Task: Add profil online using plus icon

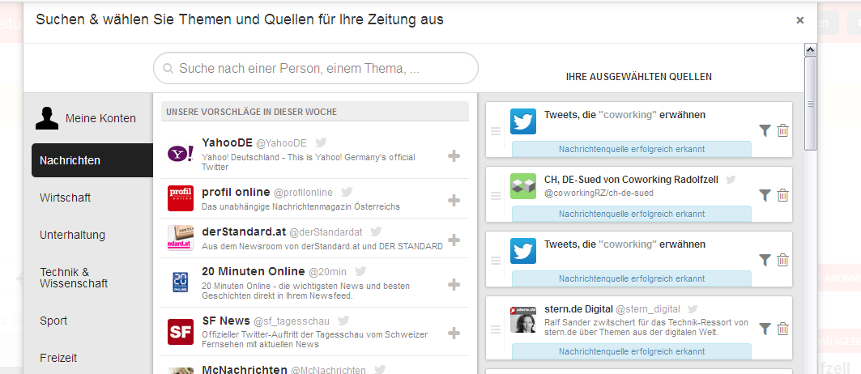Action: click(454, 200)
